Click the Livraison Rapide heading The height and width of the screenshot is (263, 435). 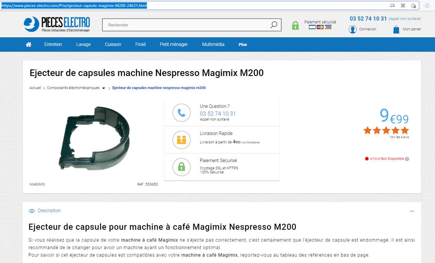click(216, 133)
